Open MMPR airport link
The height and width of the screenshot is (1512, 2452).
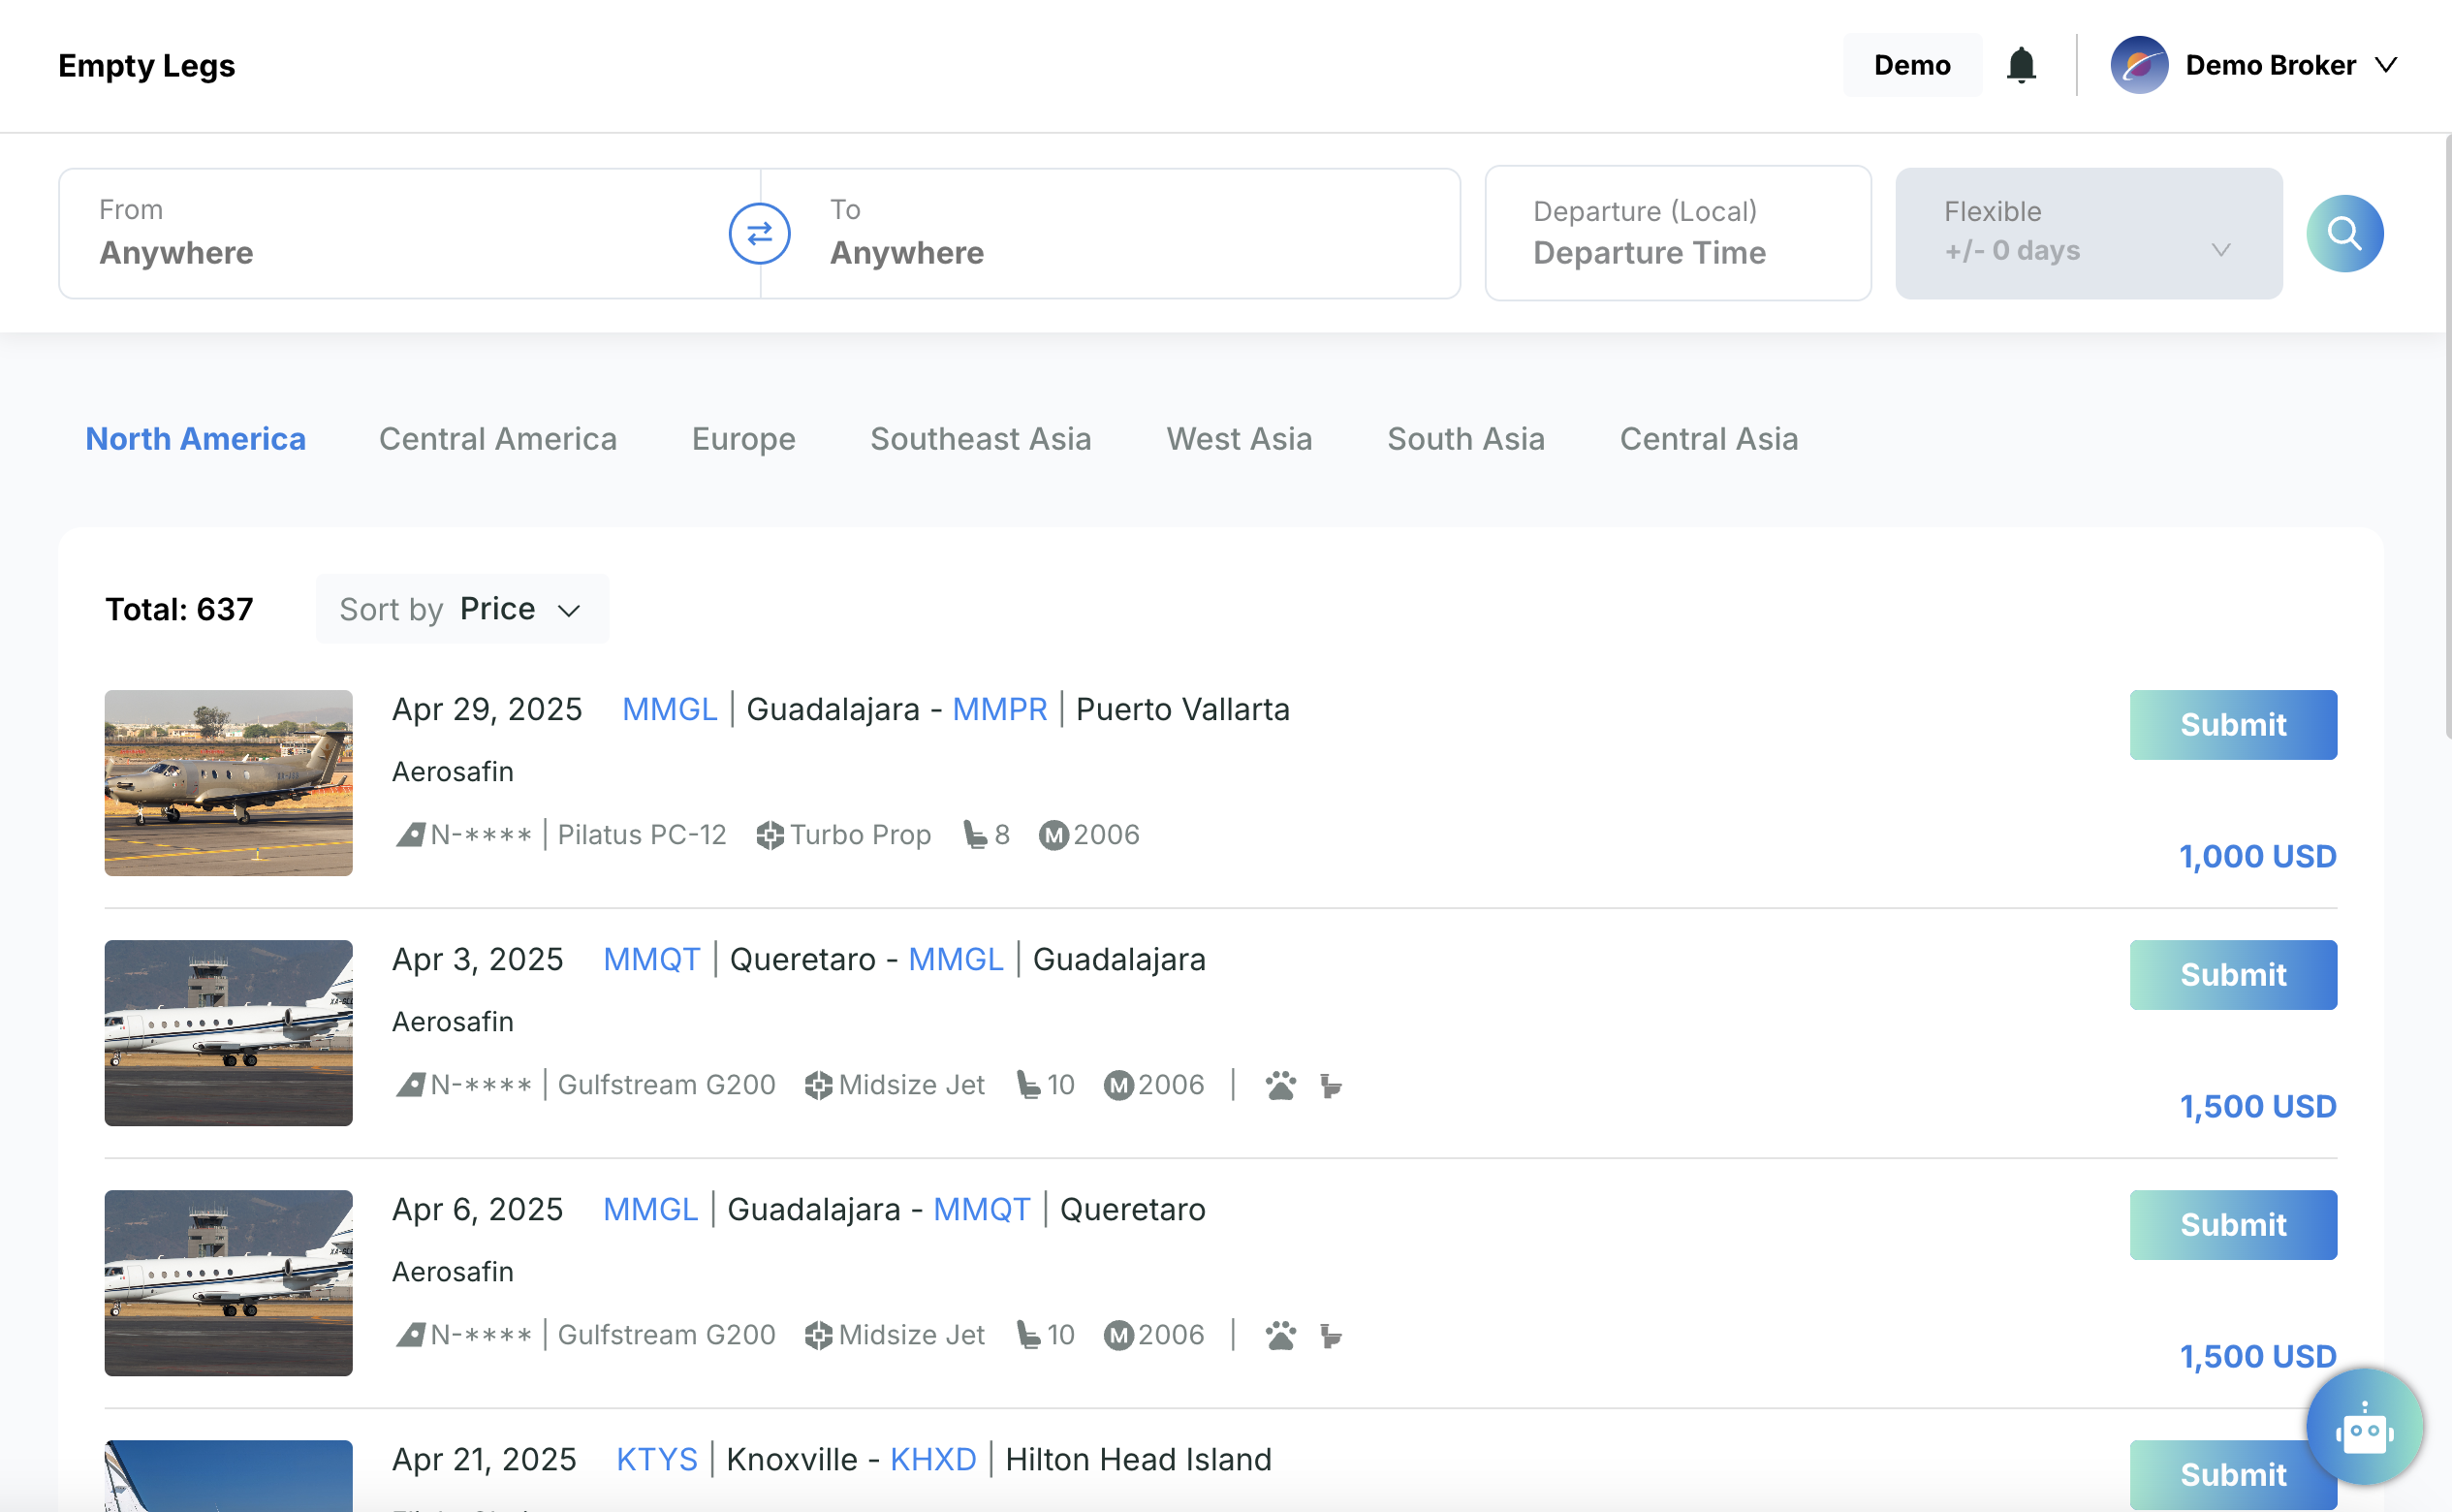999,709
